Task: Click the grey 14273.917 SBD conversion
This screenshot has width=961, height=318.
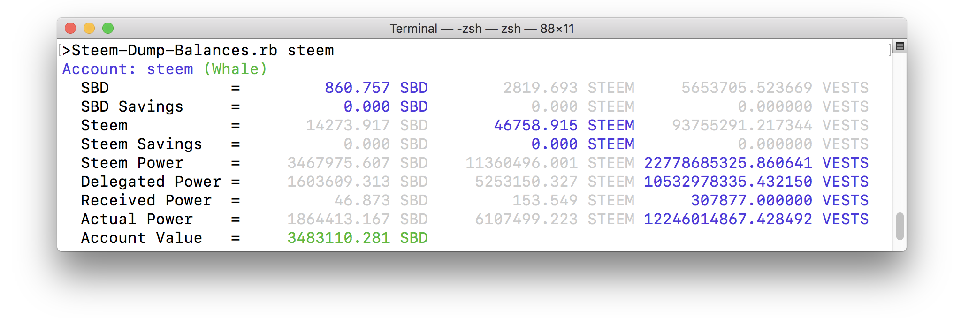Action: click(366, 125)
